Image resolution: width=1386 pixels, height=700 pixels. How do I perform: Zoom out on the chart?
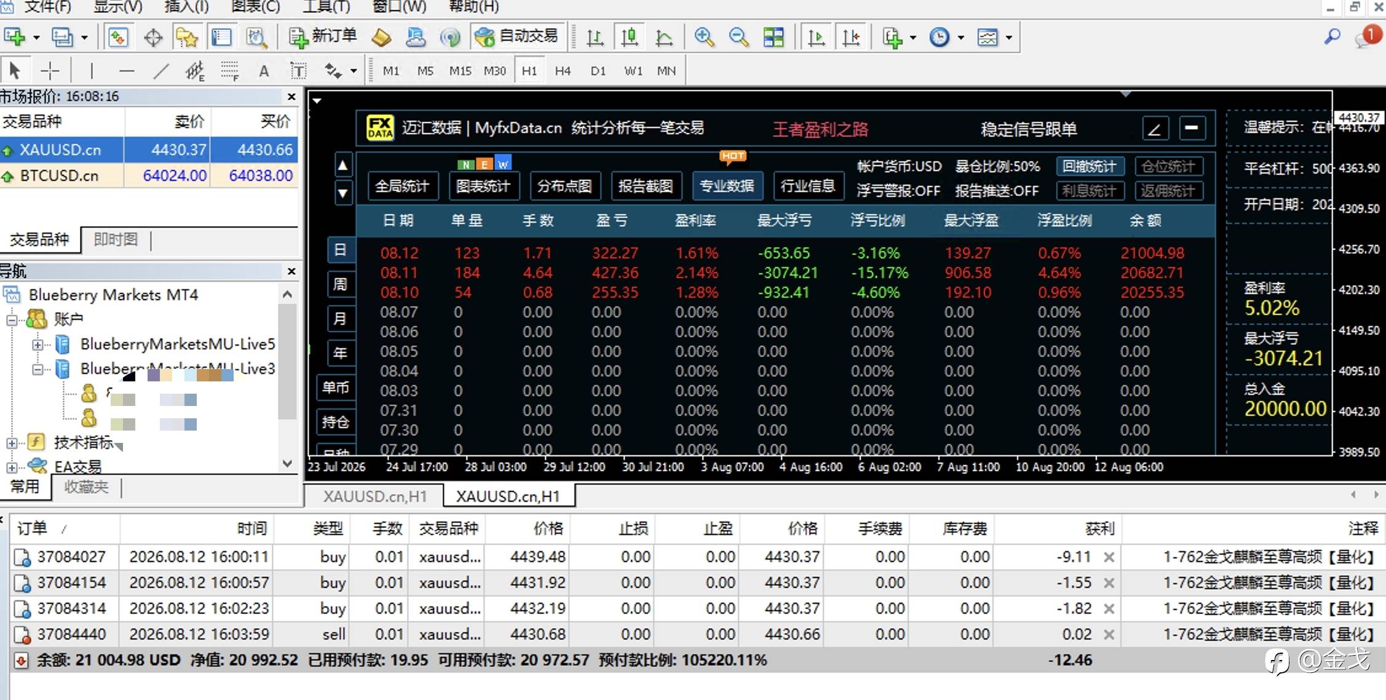click(x=739, y=38)
